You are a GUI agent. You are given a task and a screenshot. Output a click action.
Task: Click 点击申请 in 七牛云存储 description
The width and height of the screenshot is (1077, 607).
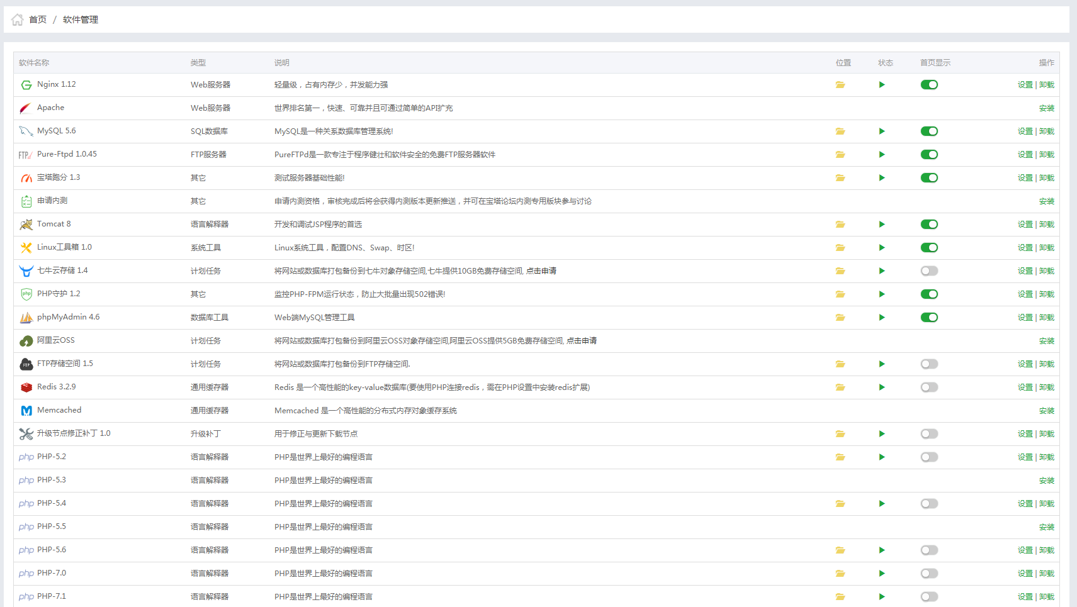tap(541, 271)
